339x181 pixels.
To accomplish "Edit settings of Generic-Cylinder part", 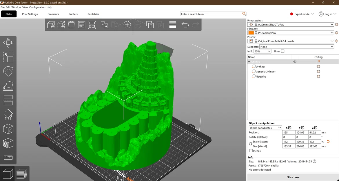I will click(318, 72).
